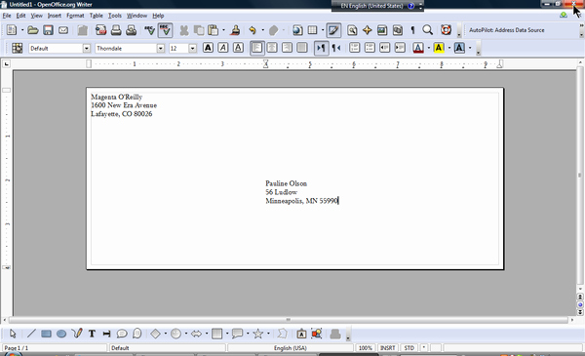
Task: Select the Freeform Line pencil tool
Action: click(77, 334)
